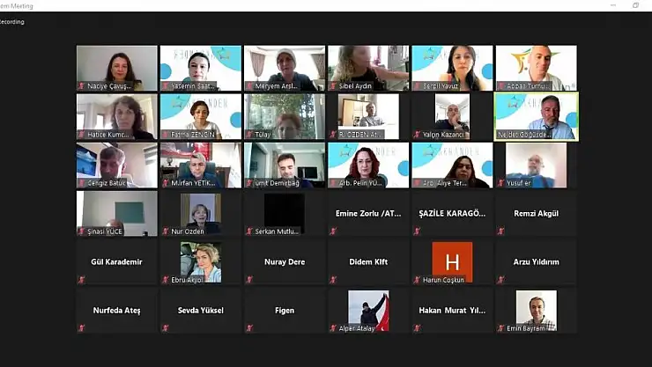The width and height of the screenshot is (652, 367).
Task: Click the restore window button in title bar
Action: click(635, 5)
